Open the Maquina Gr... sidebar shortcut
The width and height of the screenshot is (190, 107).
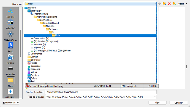tap(10, 36)
